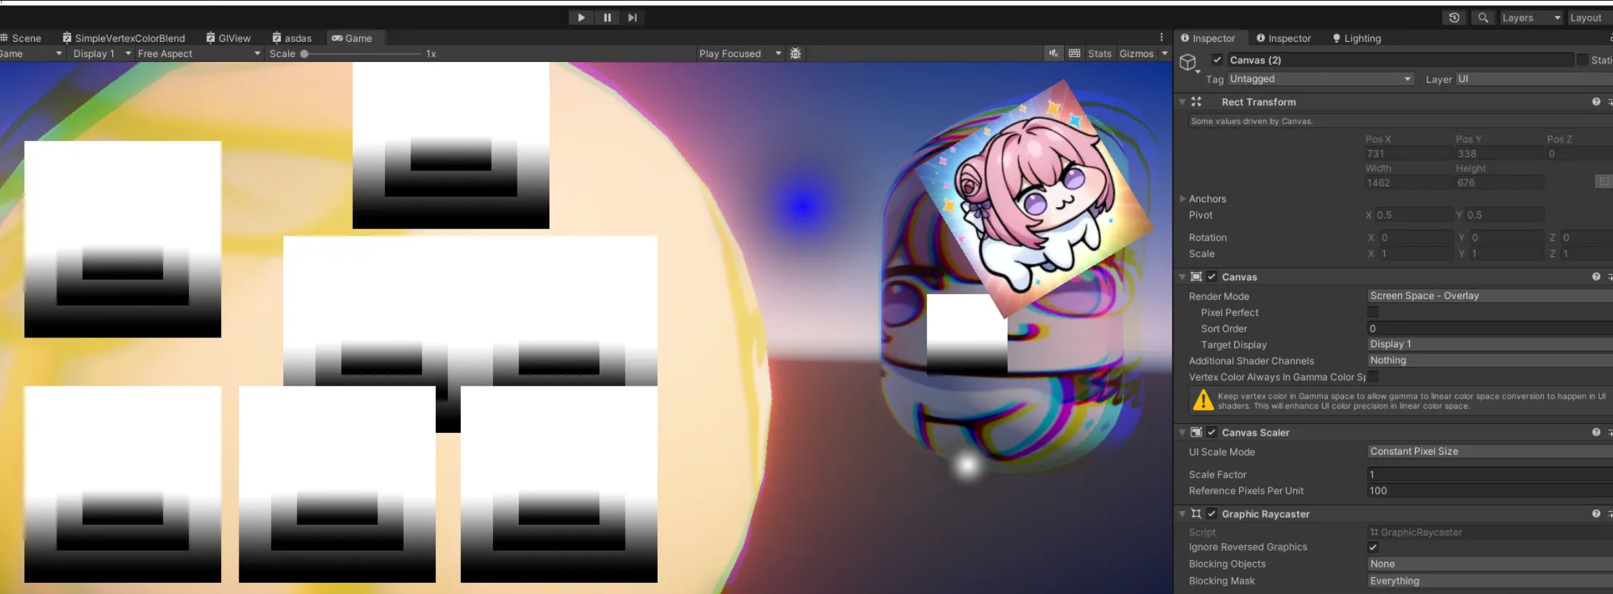Image resolution: width=1613 pixels, height=594 pixels.
Task: Toggle the Pixel Perfect checkbox
Action: click(1373, 312)
